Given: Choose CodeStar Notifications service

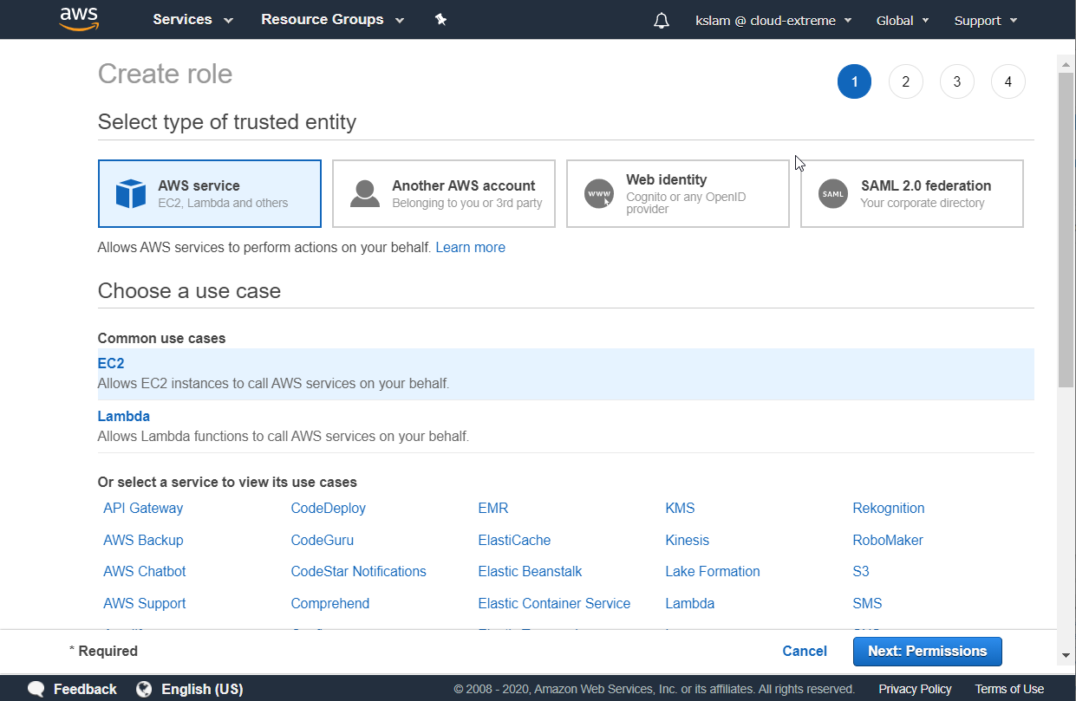Looking at the screenshot, I should coord(358,571).
